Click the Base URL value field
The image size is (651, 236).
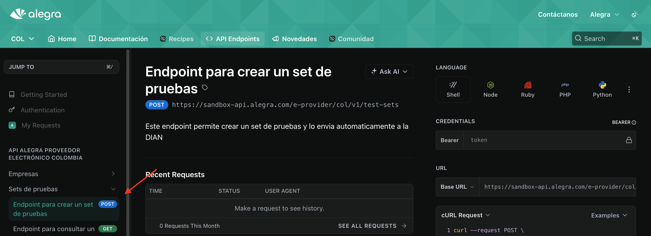558,187
